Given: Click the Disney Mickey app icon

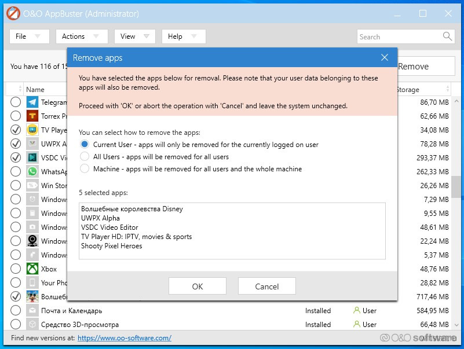Looking at the screenshot, I should point(32,297).
